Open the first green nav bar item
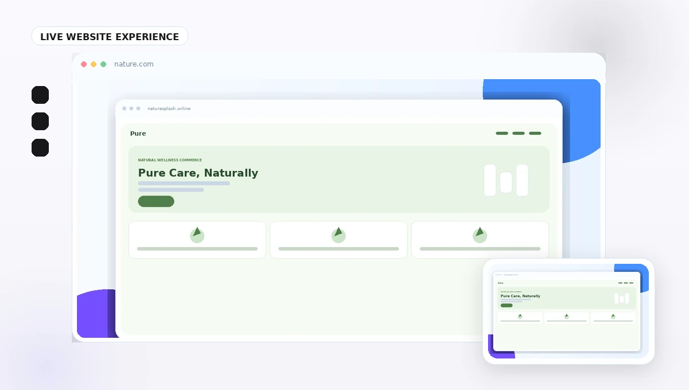The width and height of the screenshot is (689, 390). [x=502, y=133]
